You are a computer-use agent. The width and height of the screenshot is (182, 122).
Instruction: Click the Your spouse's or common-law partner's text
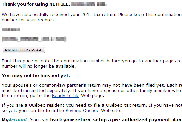(44, 85)
